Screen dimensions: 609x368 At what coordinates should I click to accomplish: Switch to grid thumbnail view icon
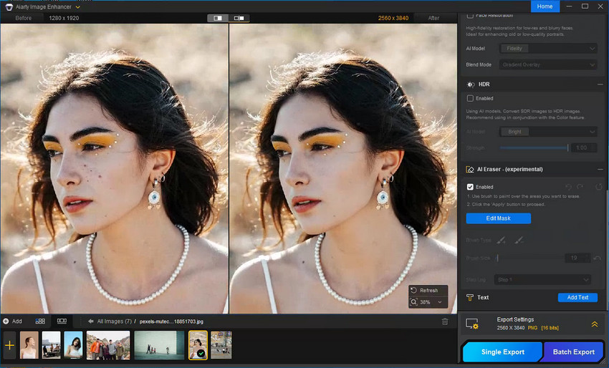(40, 321)
